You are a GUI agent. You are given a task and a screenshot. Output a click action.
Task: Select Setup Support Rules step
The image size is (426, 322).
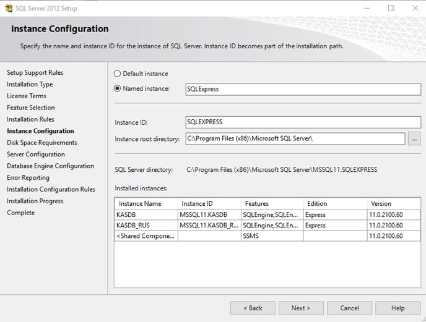point(35,73)
